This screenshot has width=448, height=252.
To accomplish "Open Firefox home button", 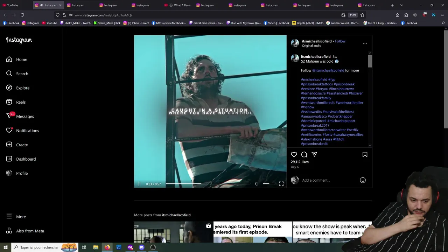I will [397, 15].
